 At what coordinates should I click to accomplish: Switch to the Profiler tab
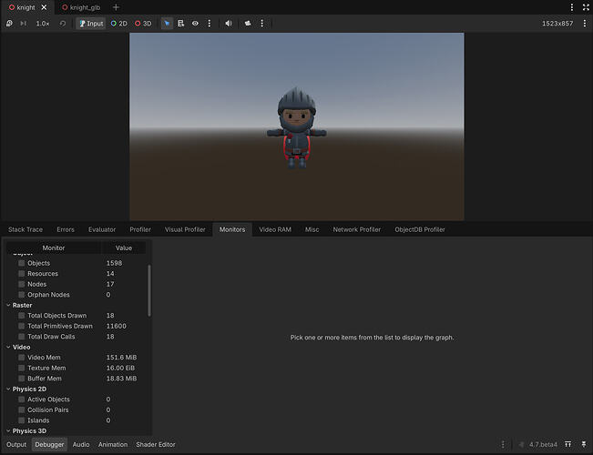tap(140, 229)
